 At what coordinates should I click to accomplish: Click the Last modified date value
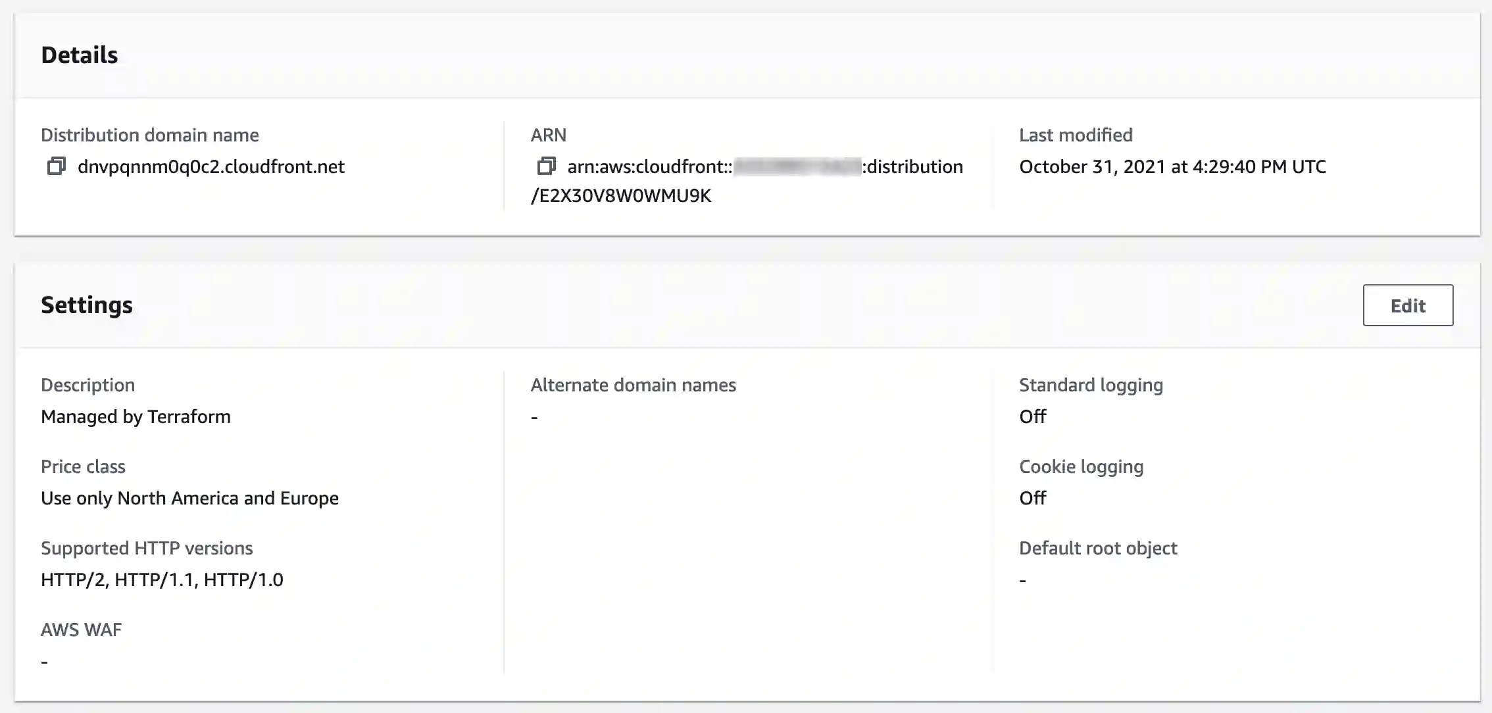[x=1172, y=166]
